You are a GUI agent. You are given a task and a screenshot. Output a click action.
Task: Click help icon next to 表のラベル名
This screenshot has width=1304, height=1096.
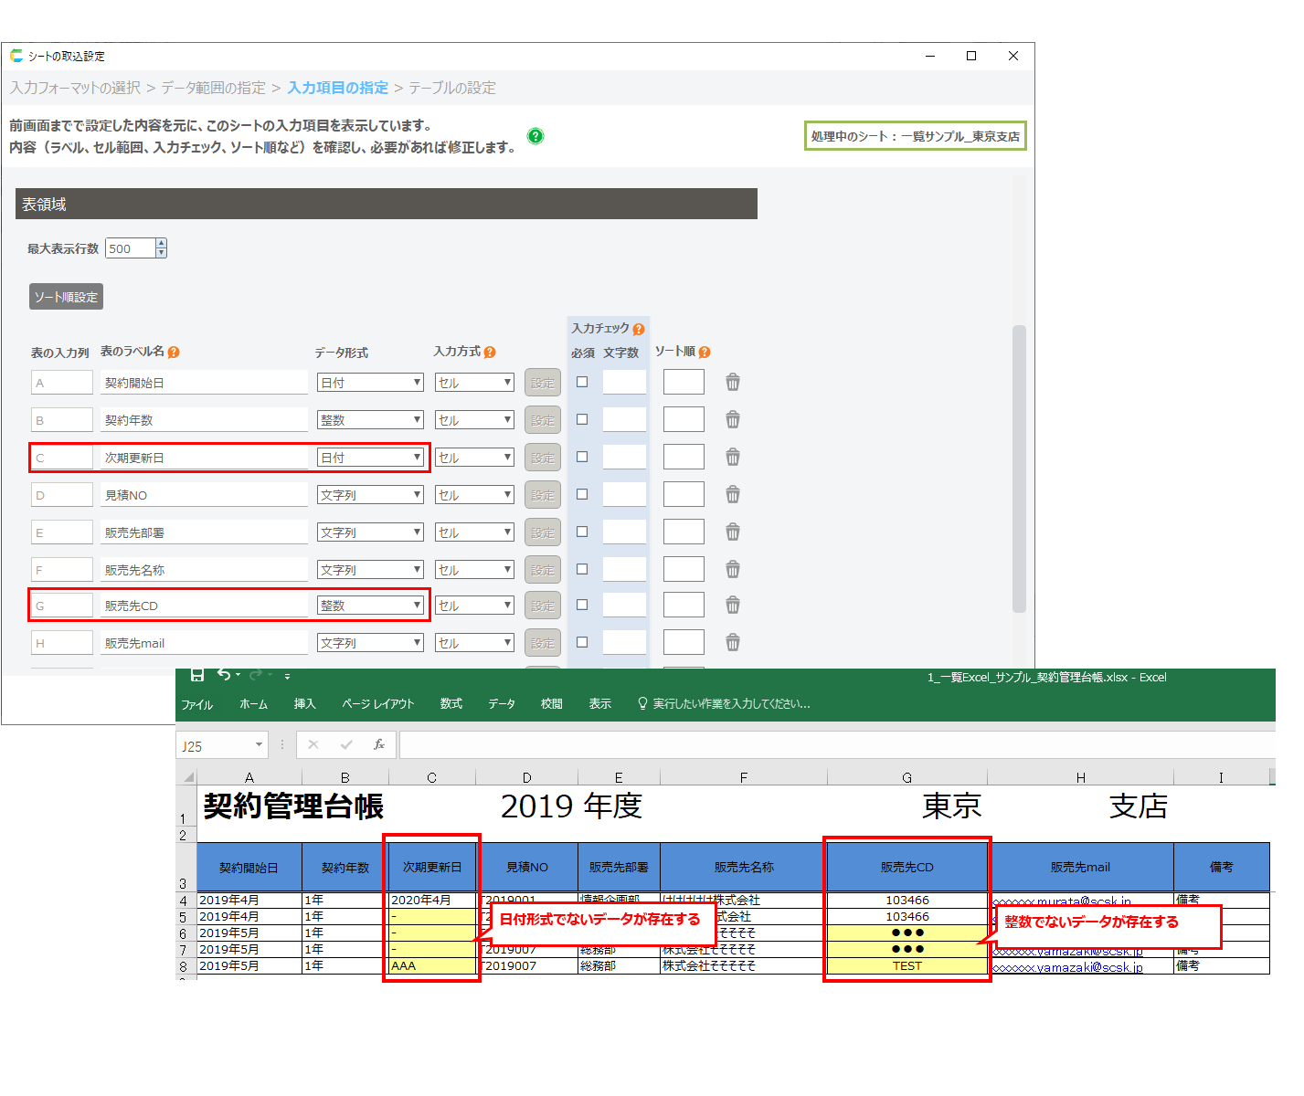click(x=174, y=353)
